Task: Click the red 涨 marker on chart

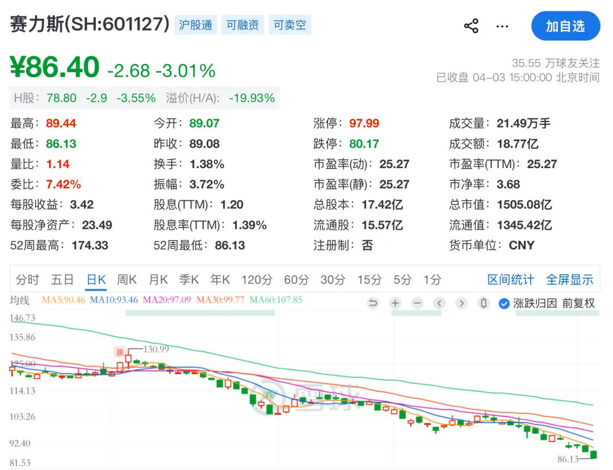Action: [x=120, y=352]
